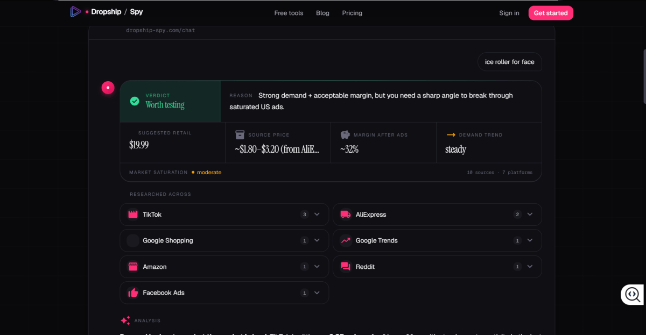Click the 'ice roller for face' message bubble

509,62
